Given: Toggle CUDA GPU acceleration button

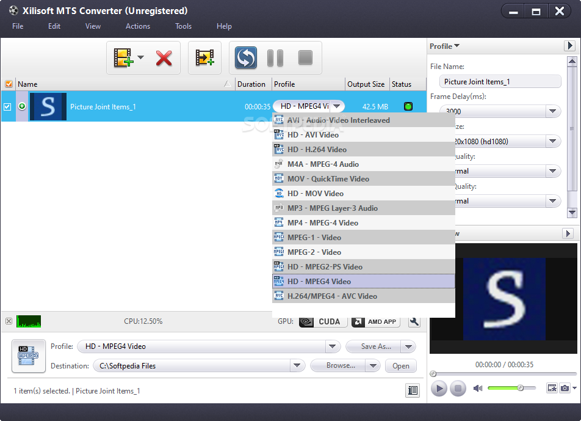Looking at the screenshot, I should pos(323,321).
